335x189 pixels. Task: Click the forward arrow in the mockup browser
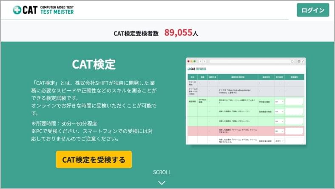coord(205,61)
